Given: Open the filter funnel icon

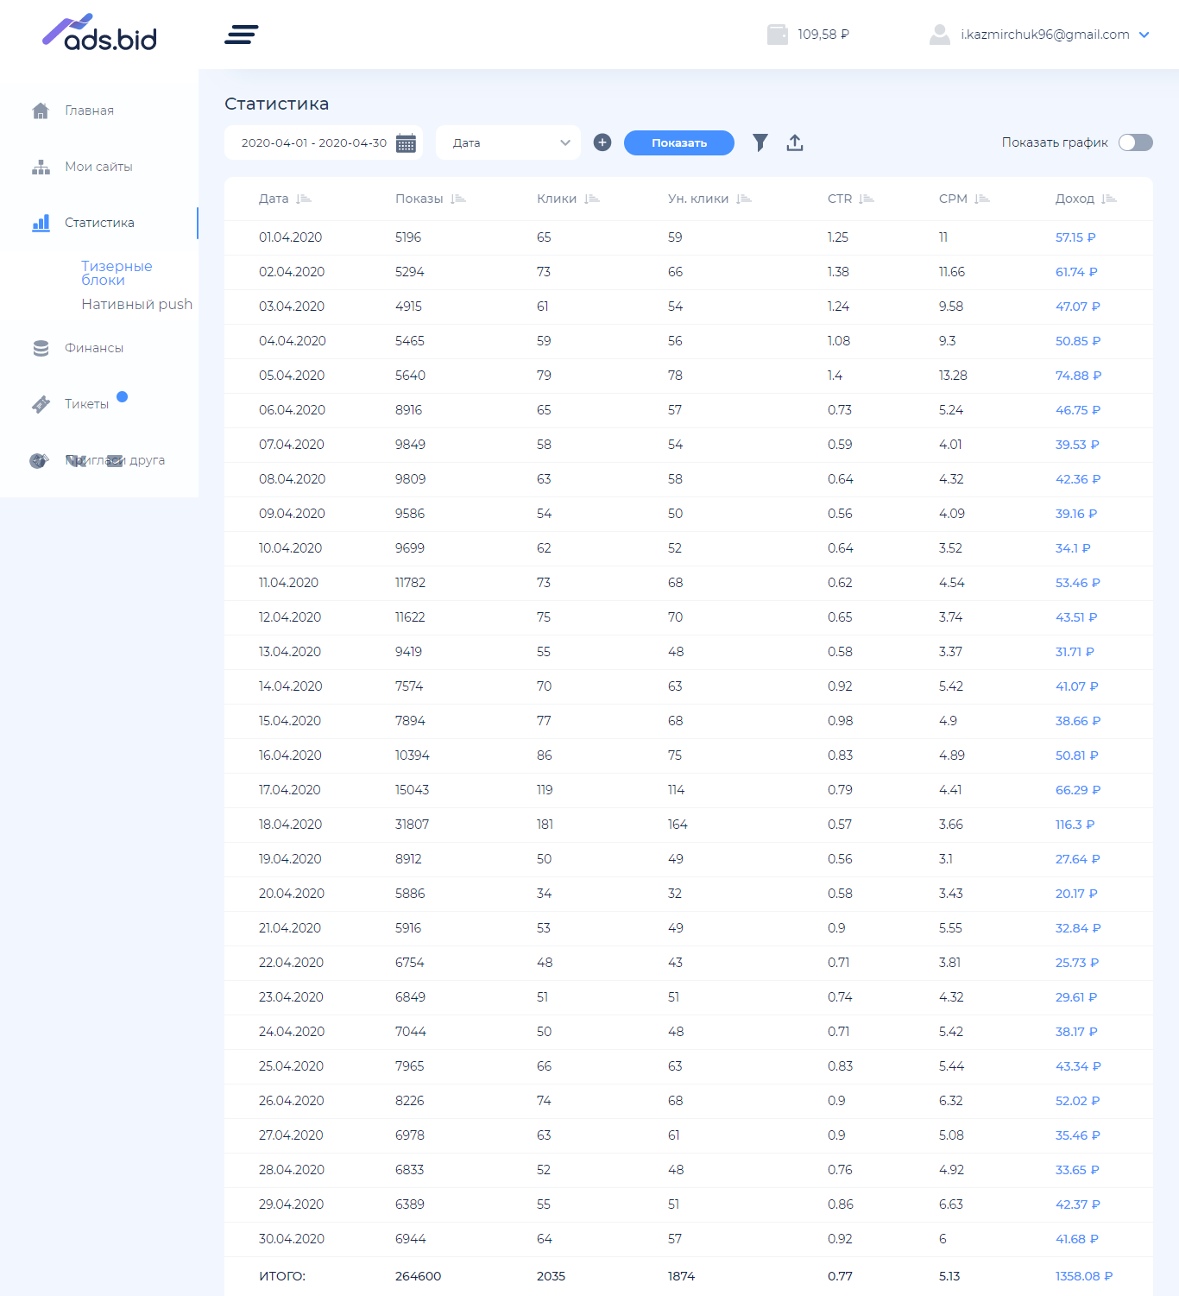Looking at the screenshot, I should click(760, 142).
